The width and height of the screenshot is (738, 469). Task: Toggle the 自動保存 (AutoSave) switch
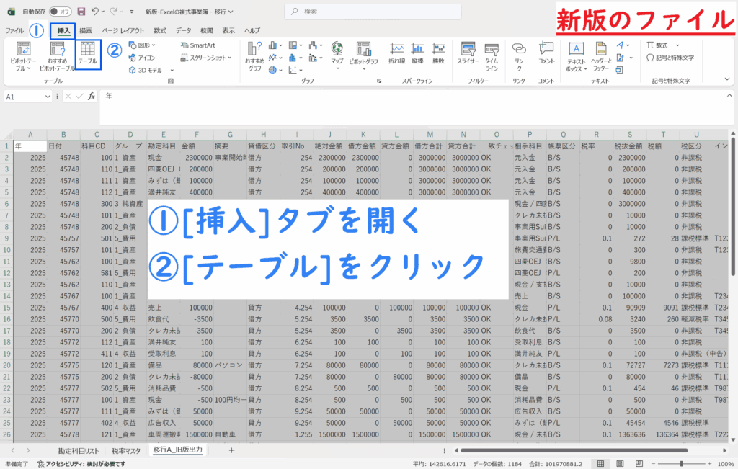pos(63,12)
